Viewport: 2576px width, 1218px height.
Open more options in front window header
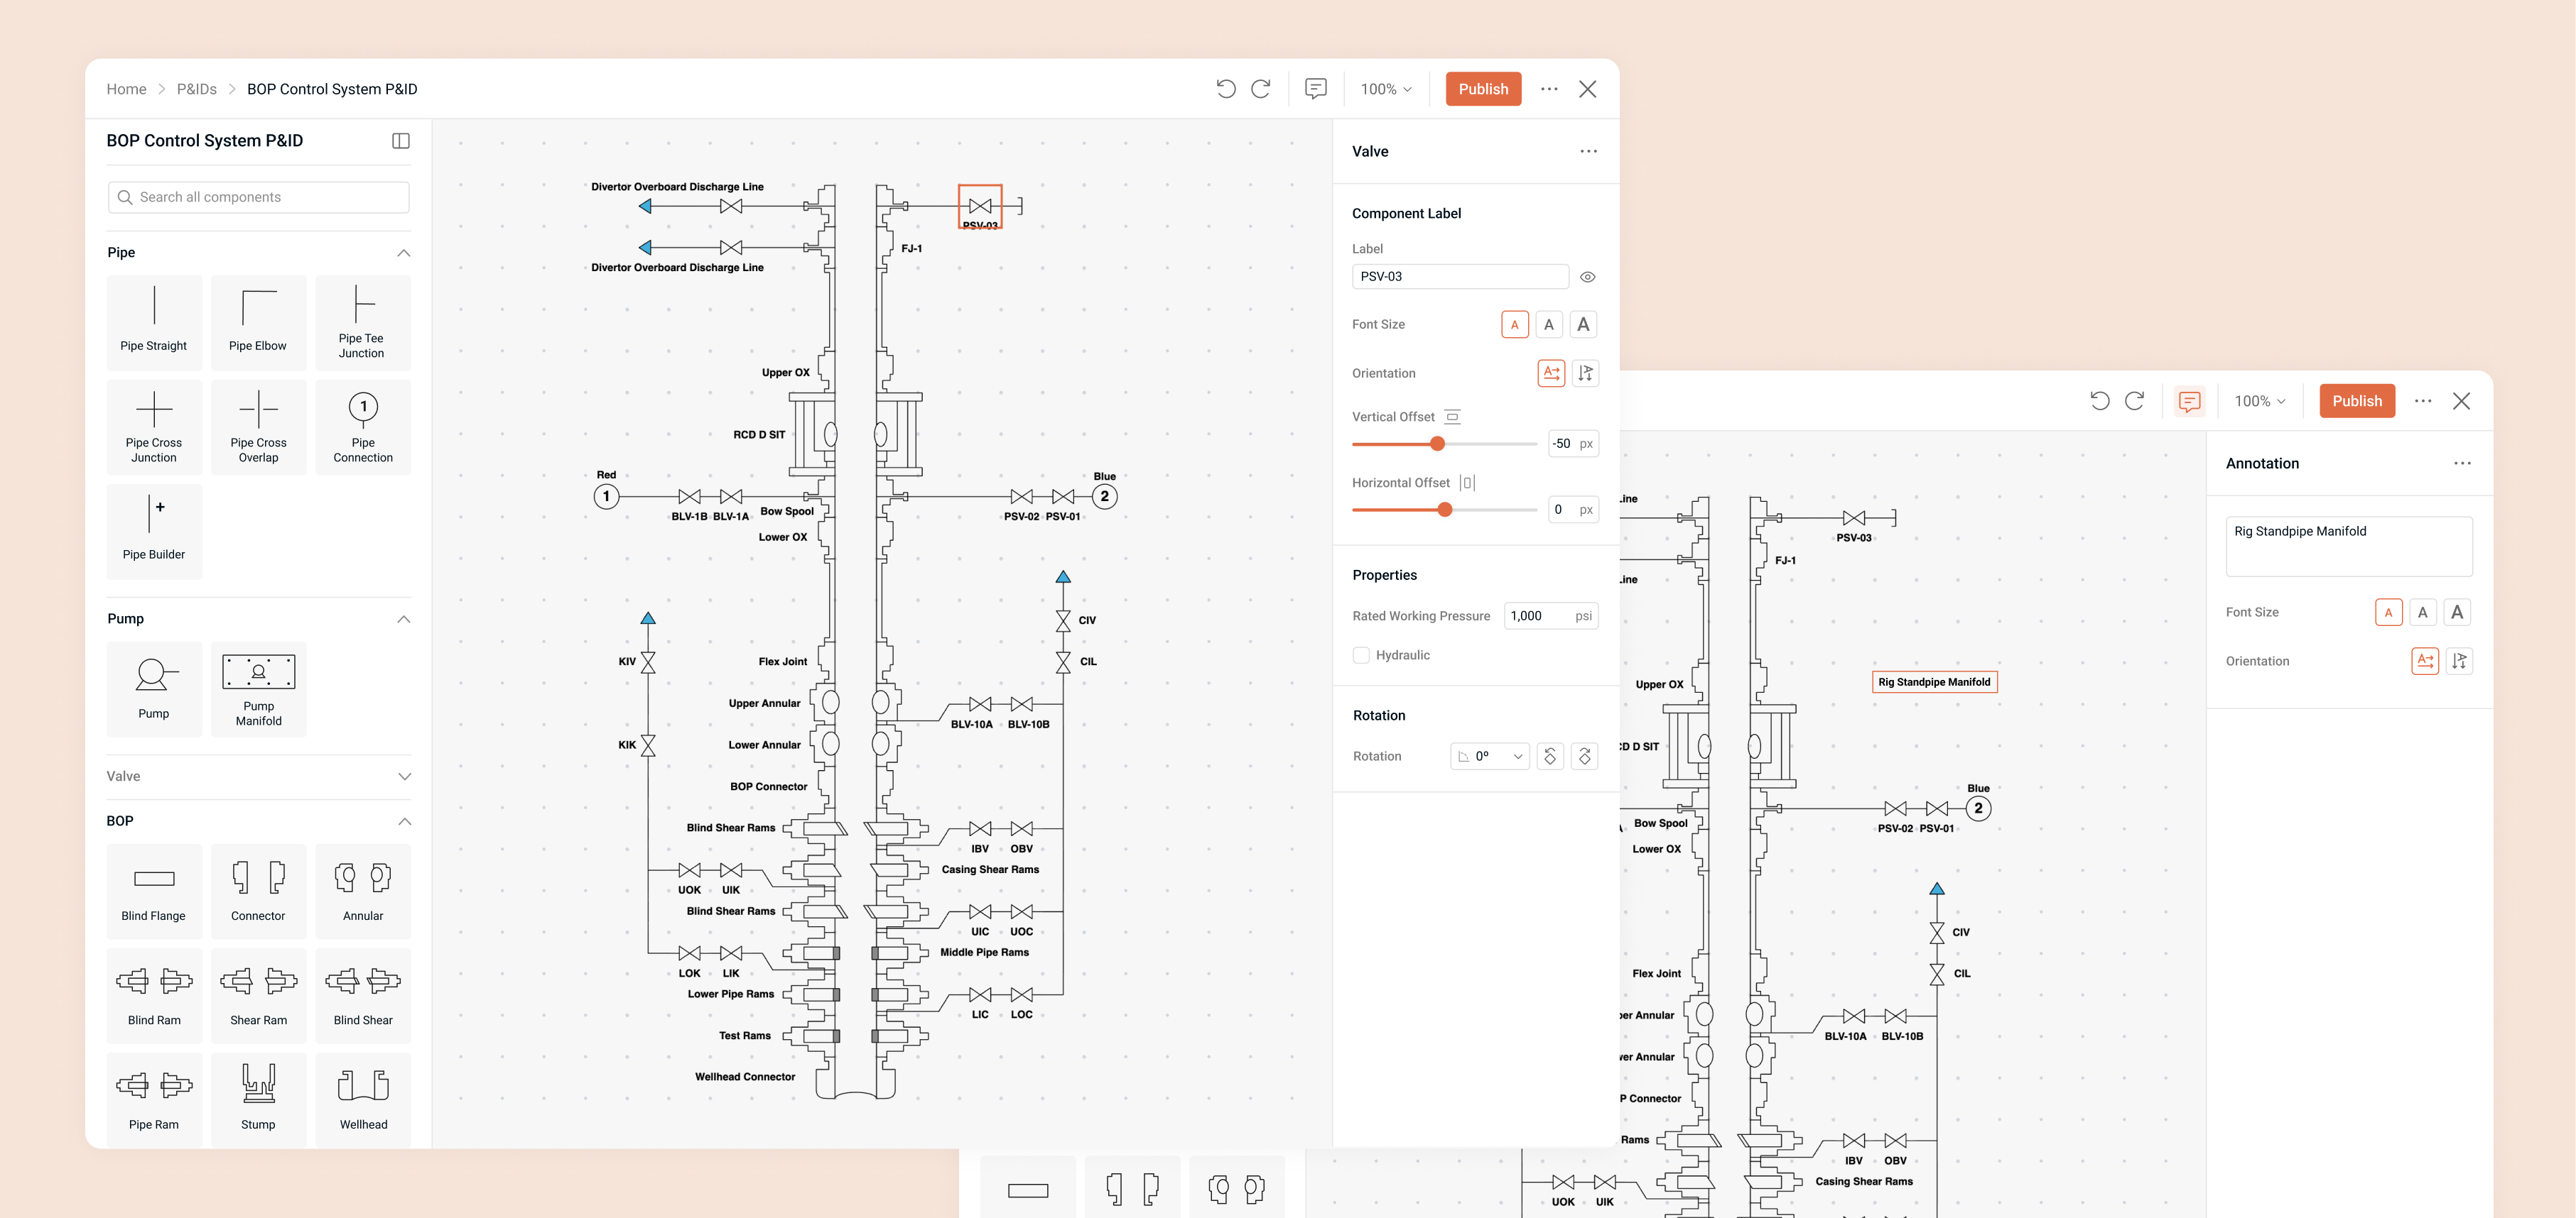coord(1549,89)
